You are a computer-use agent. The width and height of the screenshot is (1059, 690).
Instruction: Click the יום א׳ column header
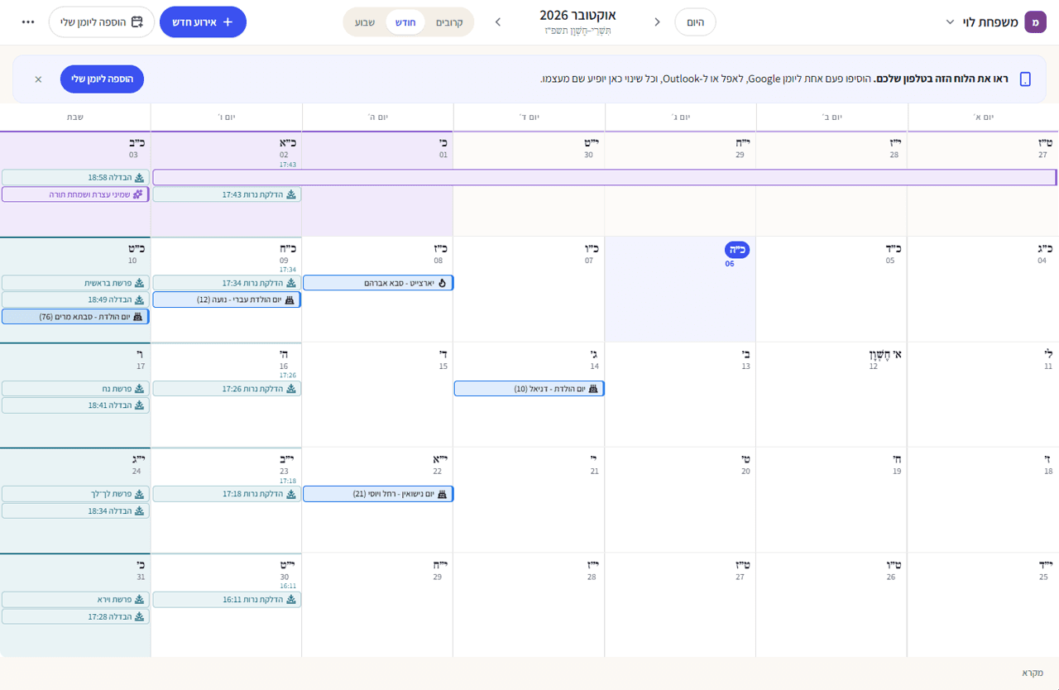(x=984, y=117)
